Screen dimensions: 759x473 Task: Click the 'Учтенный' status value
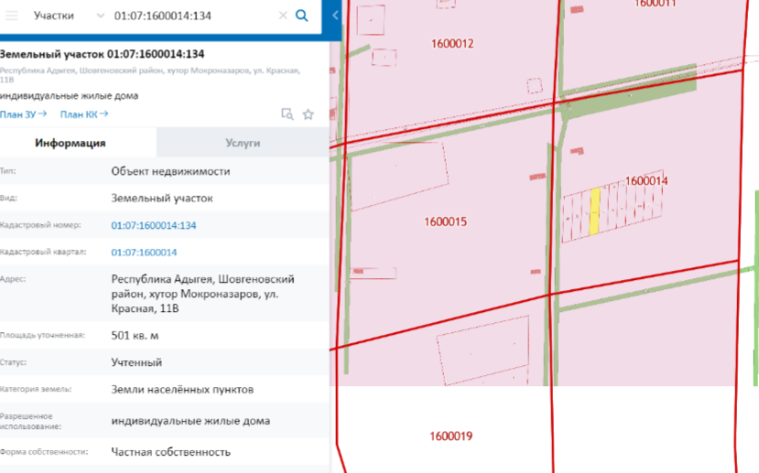(136, 362)
